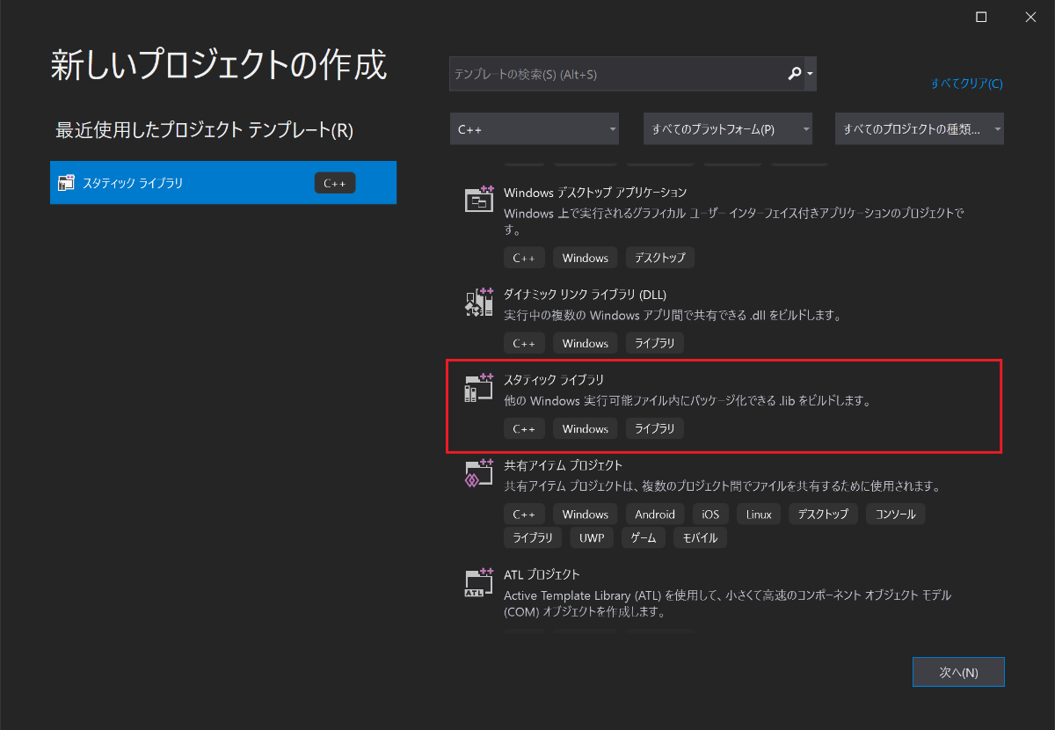Click Android tag in shared items project
Screen dimensions: 1055x730
(655, 514)
